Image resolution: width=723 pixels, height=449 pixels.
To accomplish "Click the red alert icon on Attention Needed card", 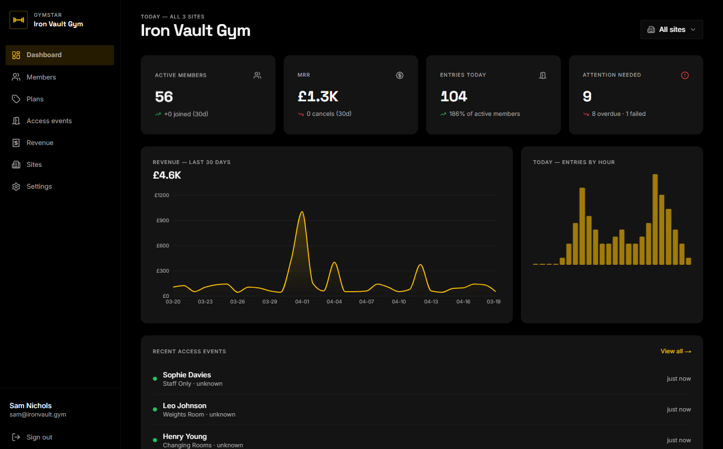I will click(685, 74).
